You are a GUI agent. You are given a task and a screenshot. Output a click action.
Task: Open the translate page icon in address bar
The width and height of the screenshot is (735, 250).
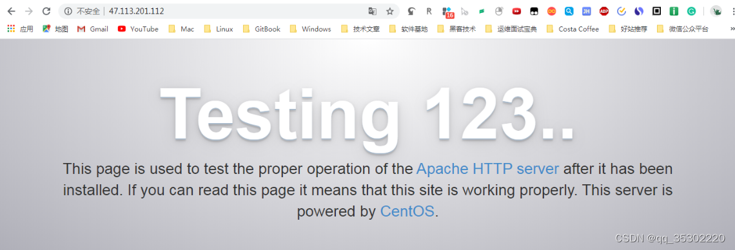pos(373,11)
